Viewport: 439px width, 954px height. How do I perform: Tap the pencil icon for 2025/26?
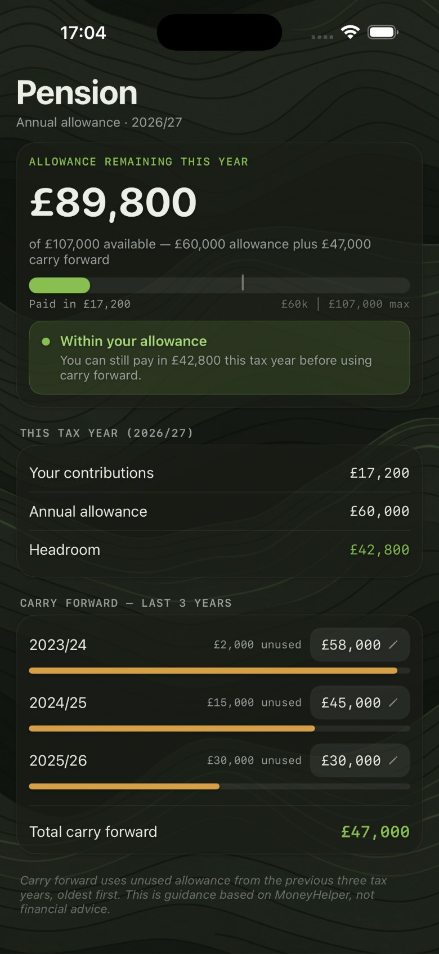393,760
